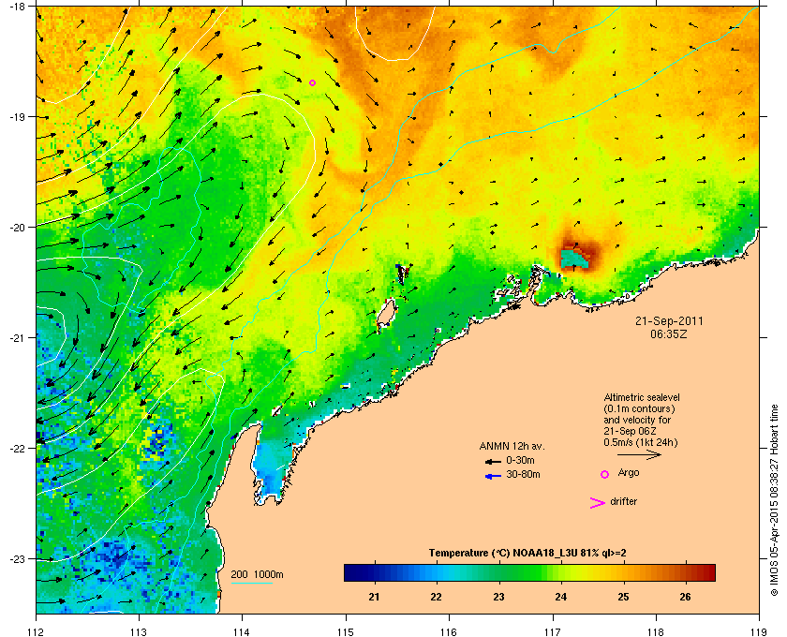Click the colorbar tick label 22
This screenshot has width=787, height=637.
pos(437,597)
